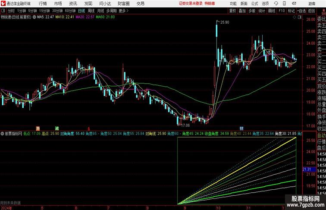Click the red 特锐德 title-bar stock name
326x210 pixels.
[210, 3]
